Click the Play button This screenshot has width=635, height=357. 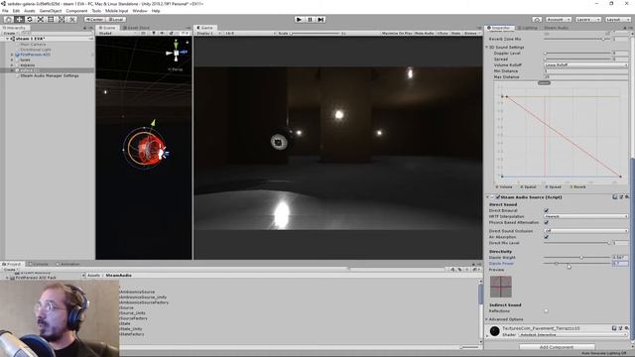click(299, 20)
